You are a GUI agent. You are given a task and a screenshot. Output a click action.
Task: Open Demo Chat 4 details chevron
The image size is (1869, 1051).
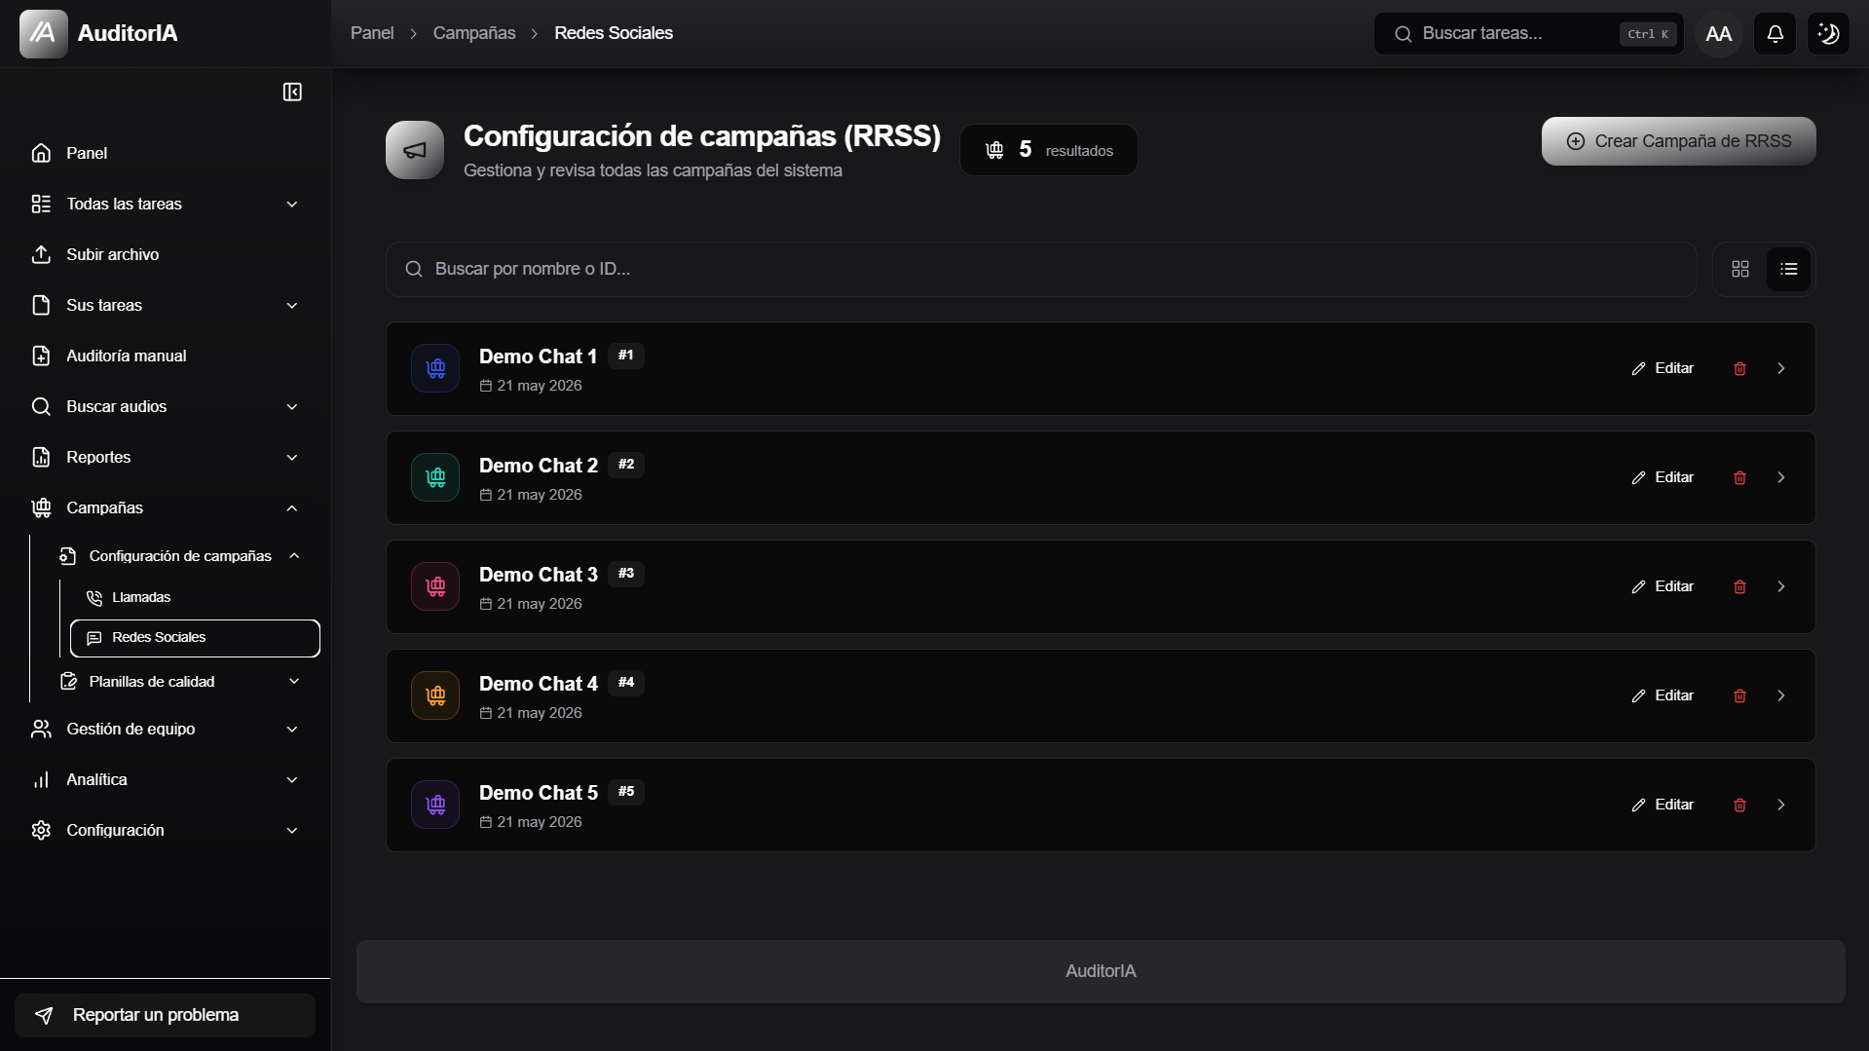(x=1780, y=695)
